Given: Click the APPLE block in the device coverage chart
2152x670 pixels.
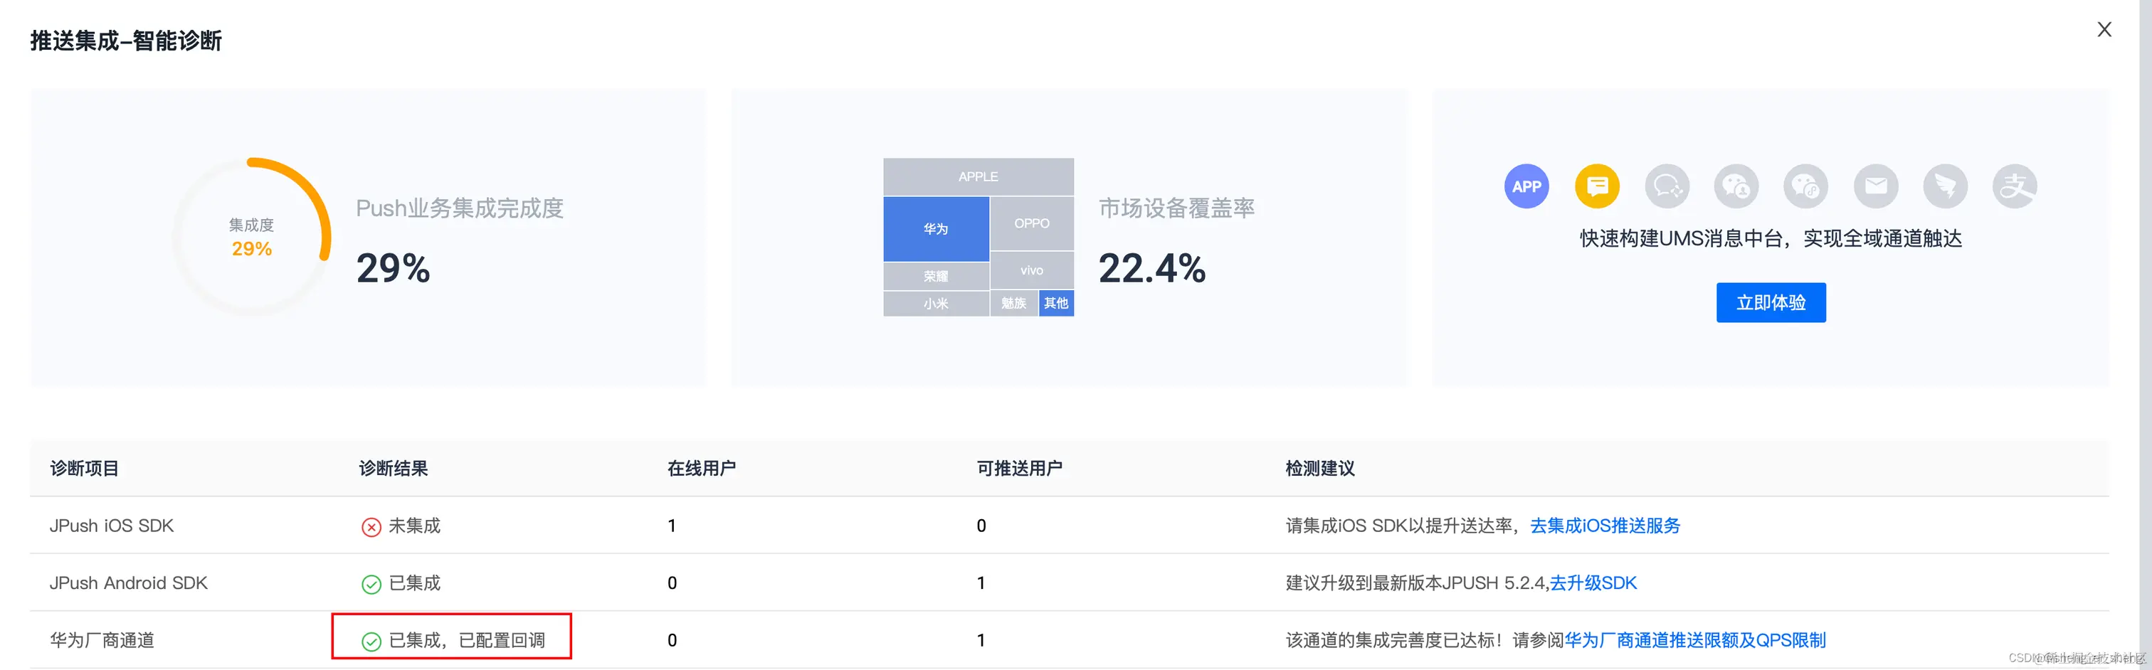Looking at the screenshot, I should tap(977, 176).
